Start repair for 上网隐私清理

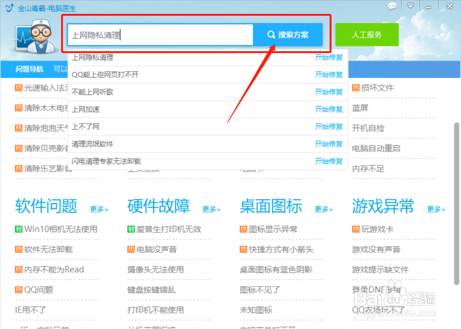point(329,57)
